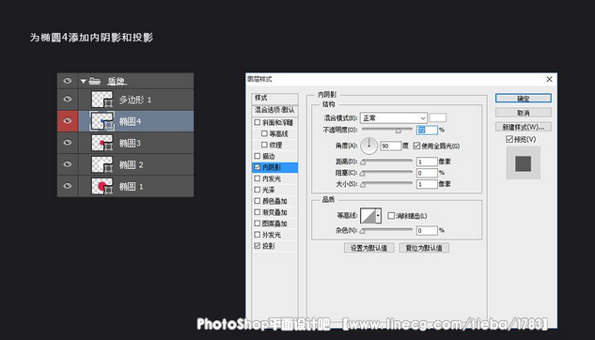Image resolution: width=595 pixels, height=340 pixels.
Task: Enable the 消除锯齿 checkbox
Action: pyautogui.click(x=391, y=216)
